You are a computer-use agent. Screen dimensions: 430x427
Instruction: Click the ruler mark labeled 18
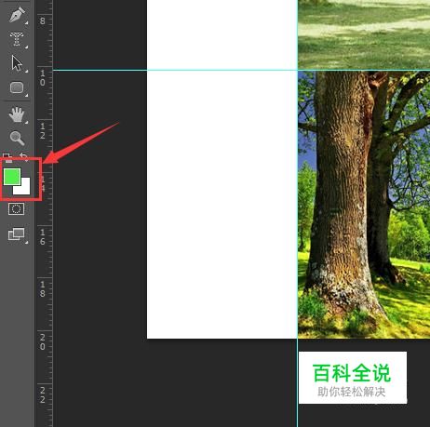43,289
